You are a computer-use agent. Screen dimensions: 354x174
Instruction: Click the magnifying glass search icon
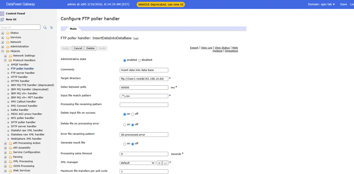coord(45,27)
